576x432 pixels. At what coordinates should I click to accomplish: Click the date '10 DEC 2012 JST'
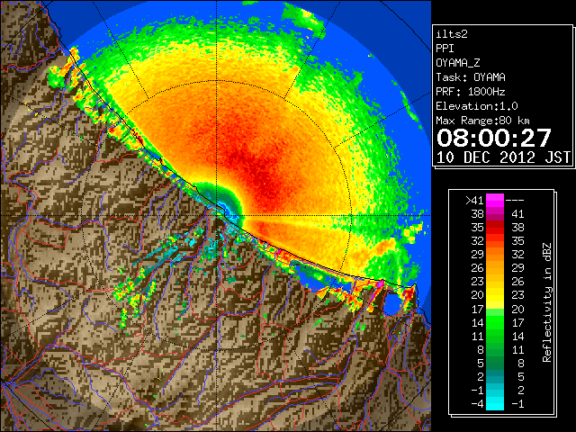[x=503, y=157]
